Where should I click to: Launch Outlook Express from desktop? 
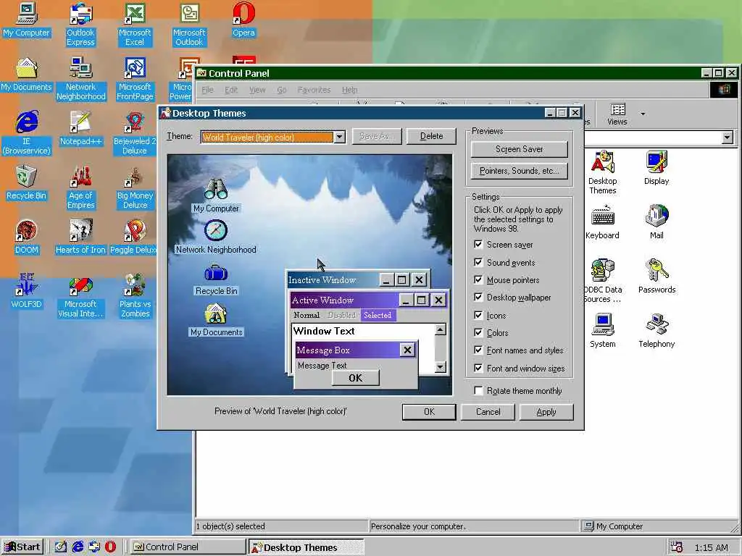tap(80, 25)
